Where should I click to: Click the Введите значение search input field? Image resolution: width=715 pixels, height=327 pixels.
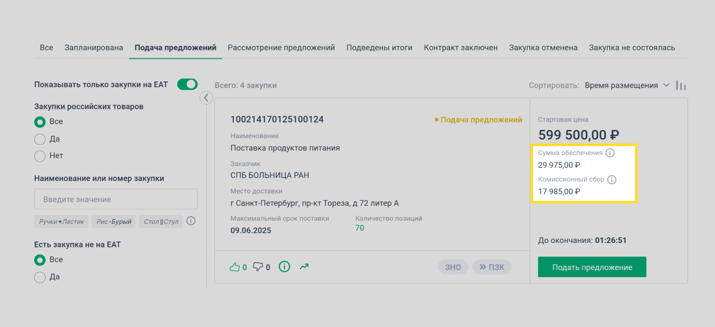point(115,199)
